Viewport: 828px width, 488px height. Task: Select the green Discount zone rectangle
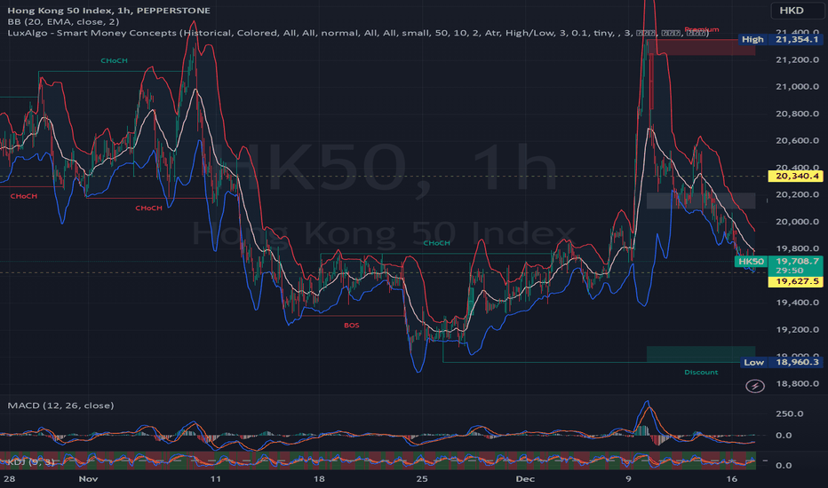click(x=700, y=354)
